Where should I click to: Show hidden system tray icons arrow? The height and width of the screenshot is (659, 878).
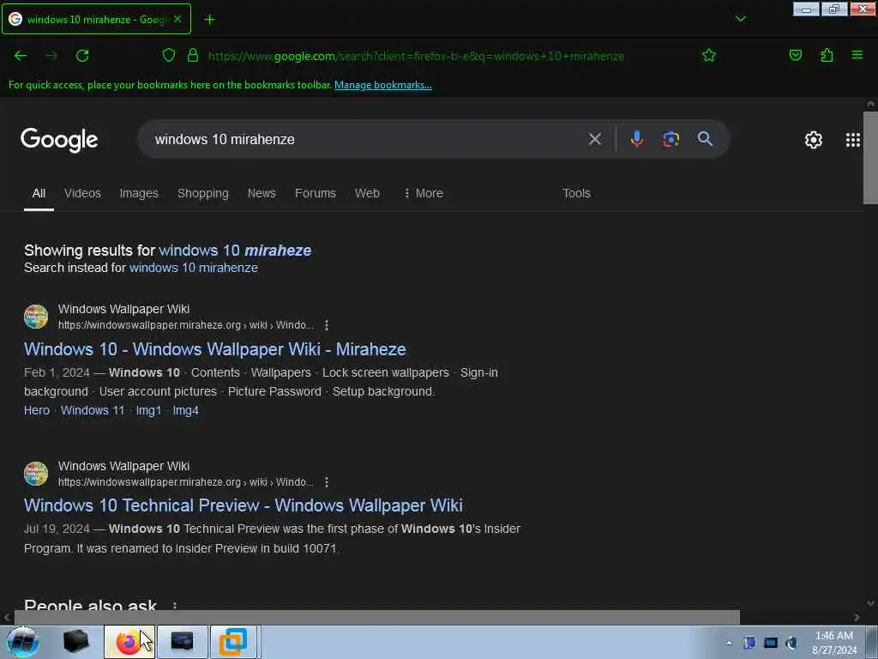click(x=729, y=643)
